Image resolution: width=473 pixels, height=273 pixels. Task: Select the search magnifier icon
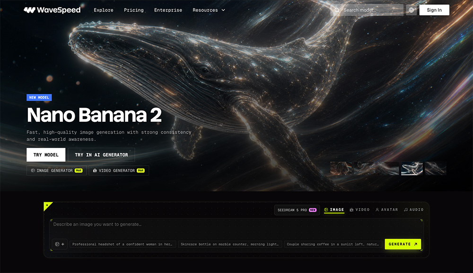coord(337,10)
